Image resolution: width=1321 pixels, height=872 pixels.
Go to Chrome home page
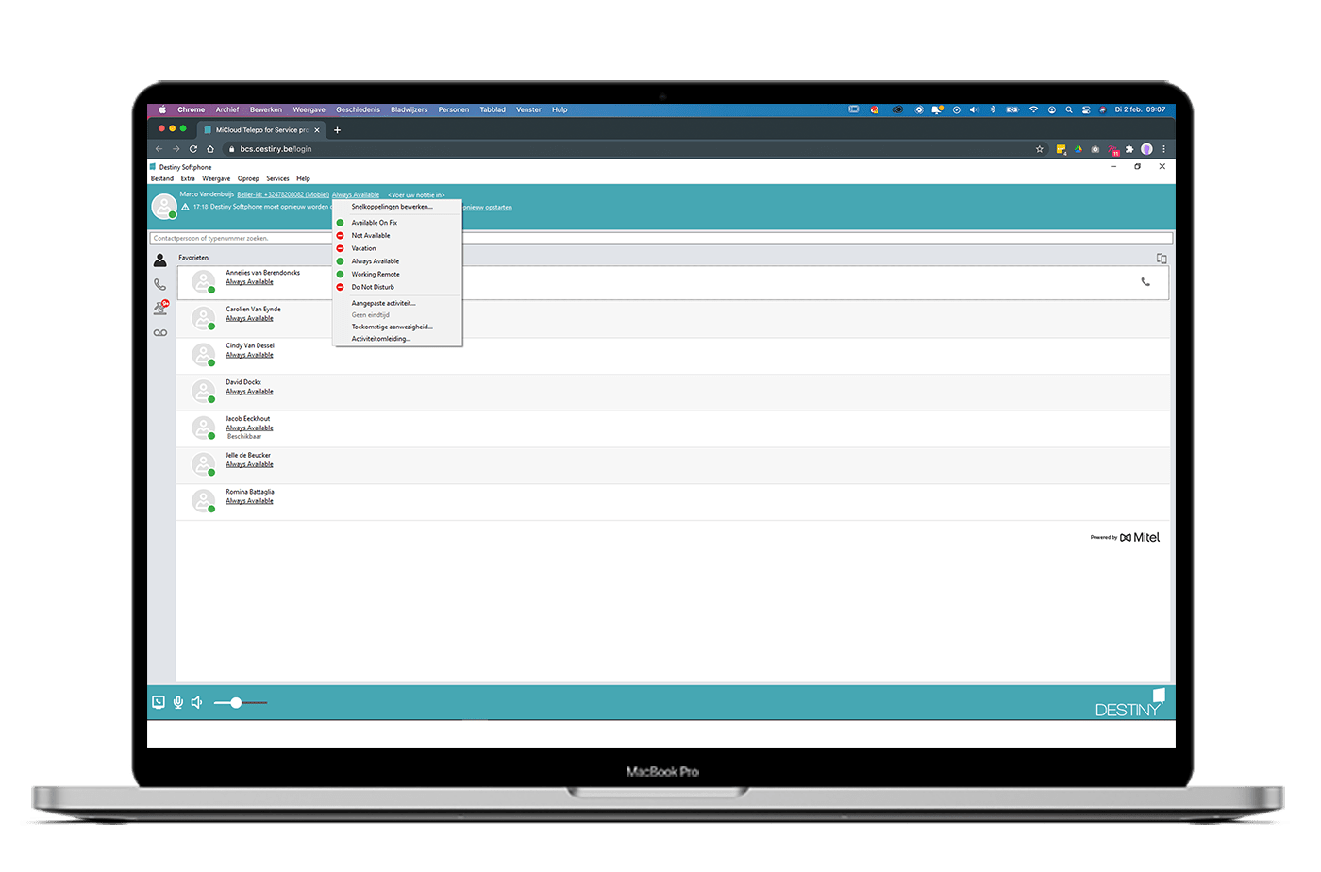210,149
